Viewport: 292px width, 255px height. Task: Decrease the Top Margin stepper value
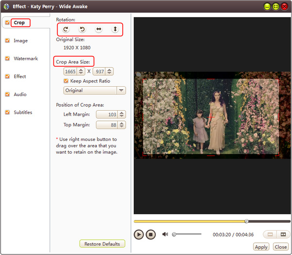(x=122, y=127)
